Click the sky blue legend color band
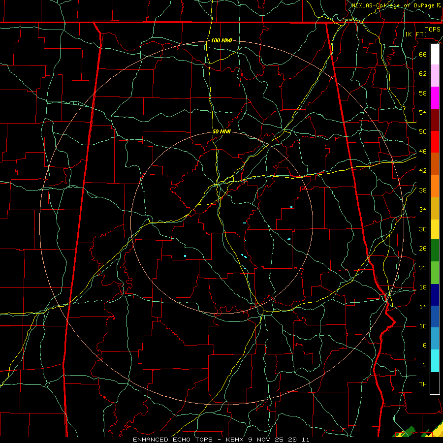The width and height of the screenshot is (443, 443). pos(435,339)
